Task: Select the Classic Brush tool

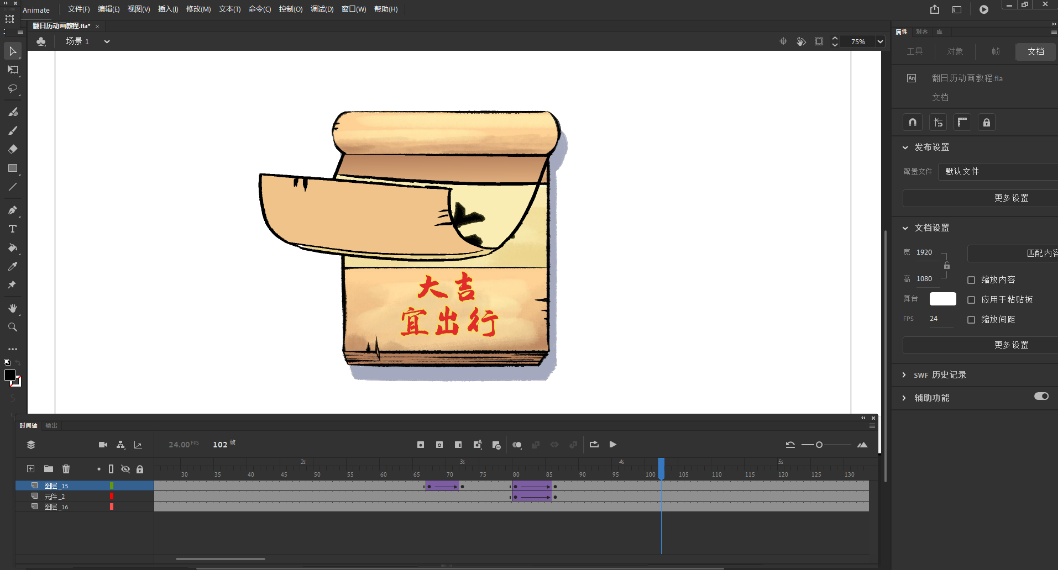Action: (13, 131)
